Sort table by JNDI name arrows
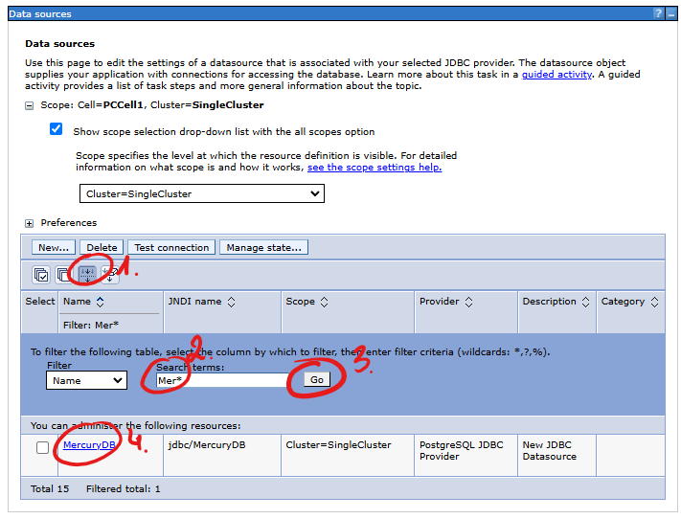The width and height of the screenshot is (681, 519). click(x=232, y=302)
